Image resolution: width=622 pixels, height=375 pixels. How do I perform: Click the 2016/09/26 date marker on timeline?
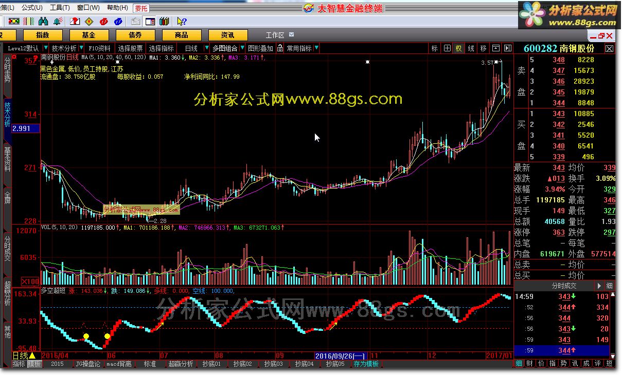coord(340,355)
